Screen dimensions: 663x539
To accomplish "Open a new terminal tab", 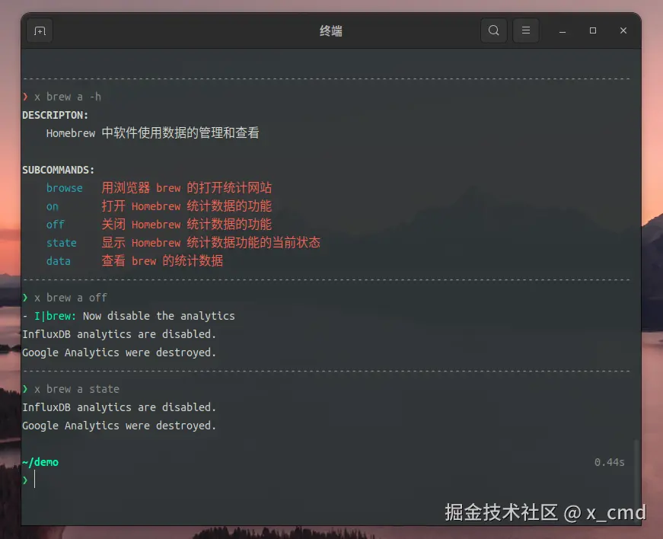I will [x=40, y=31].
